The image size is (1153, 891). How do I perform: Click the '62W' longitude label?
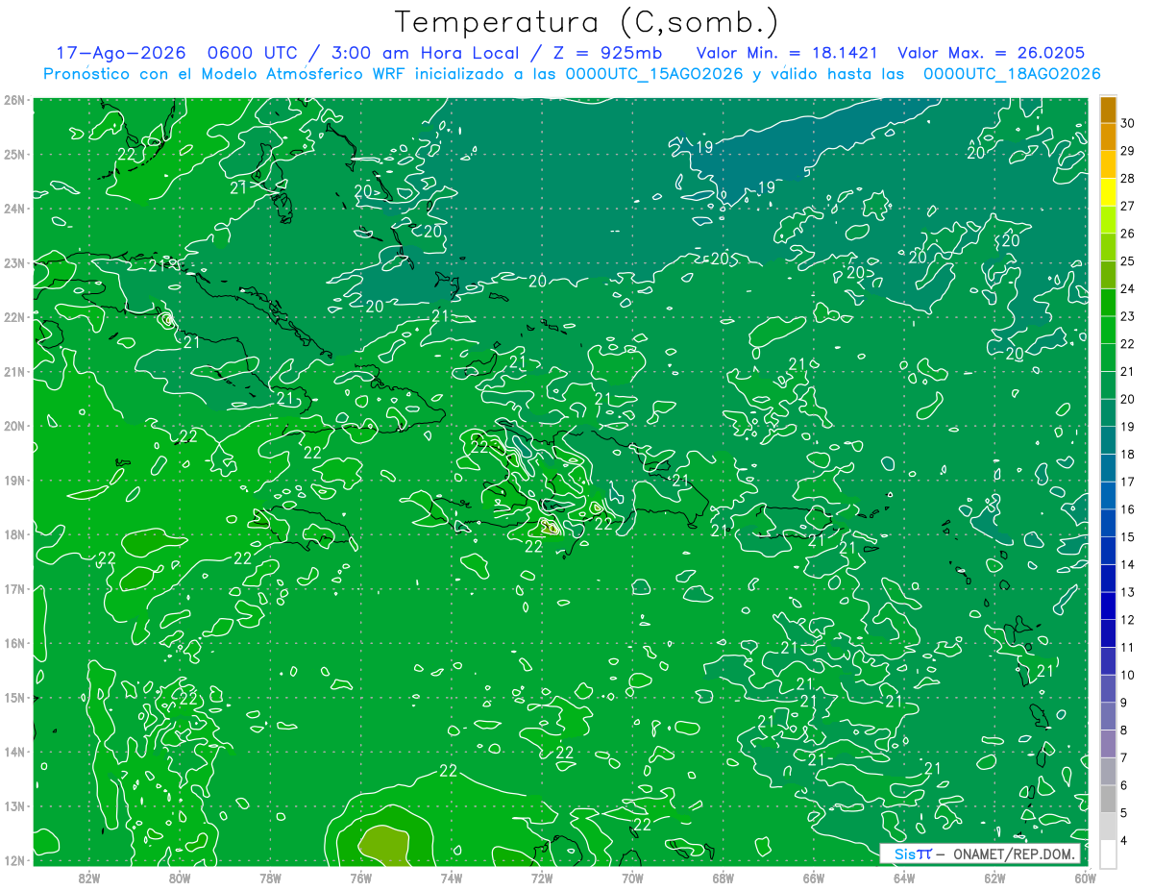pyautogui.click(x=994, y=877)
